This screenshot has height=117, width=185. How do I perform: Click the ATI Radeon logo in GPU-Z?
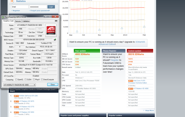51,30
